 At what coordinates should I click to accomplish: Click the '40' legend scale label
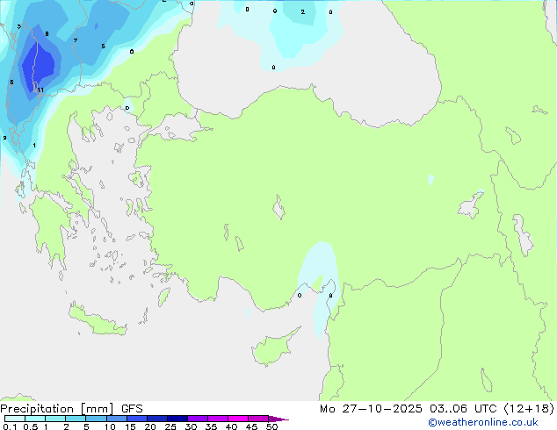click(x=231, y=426)
